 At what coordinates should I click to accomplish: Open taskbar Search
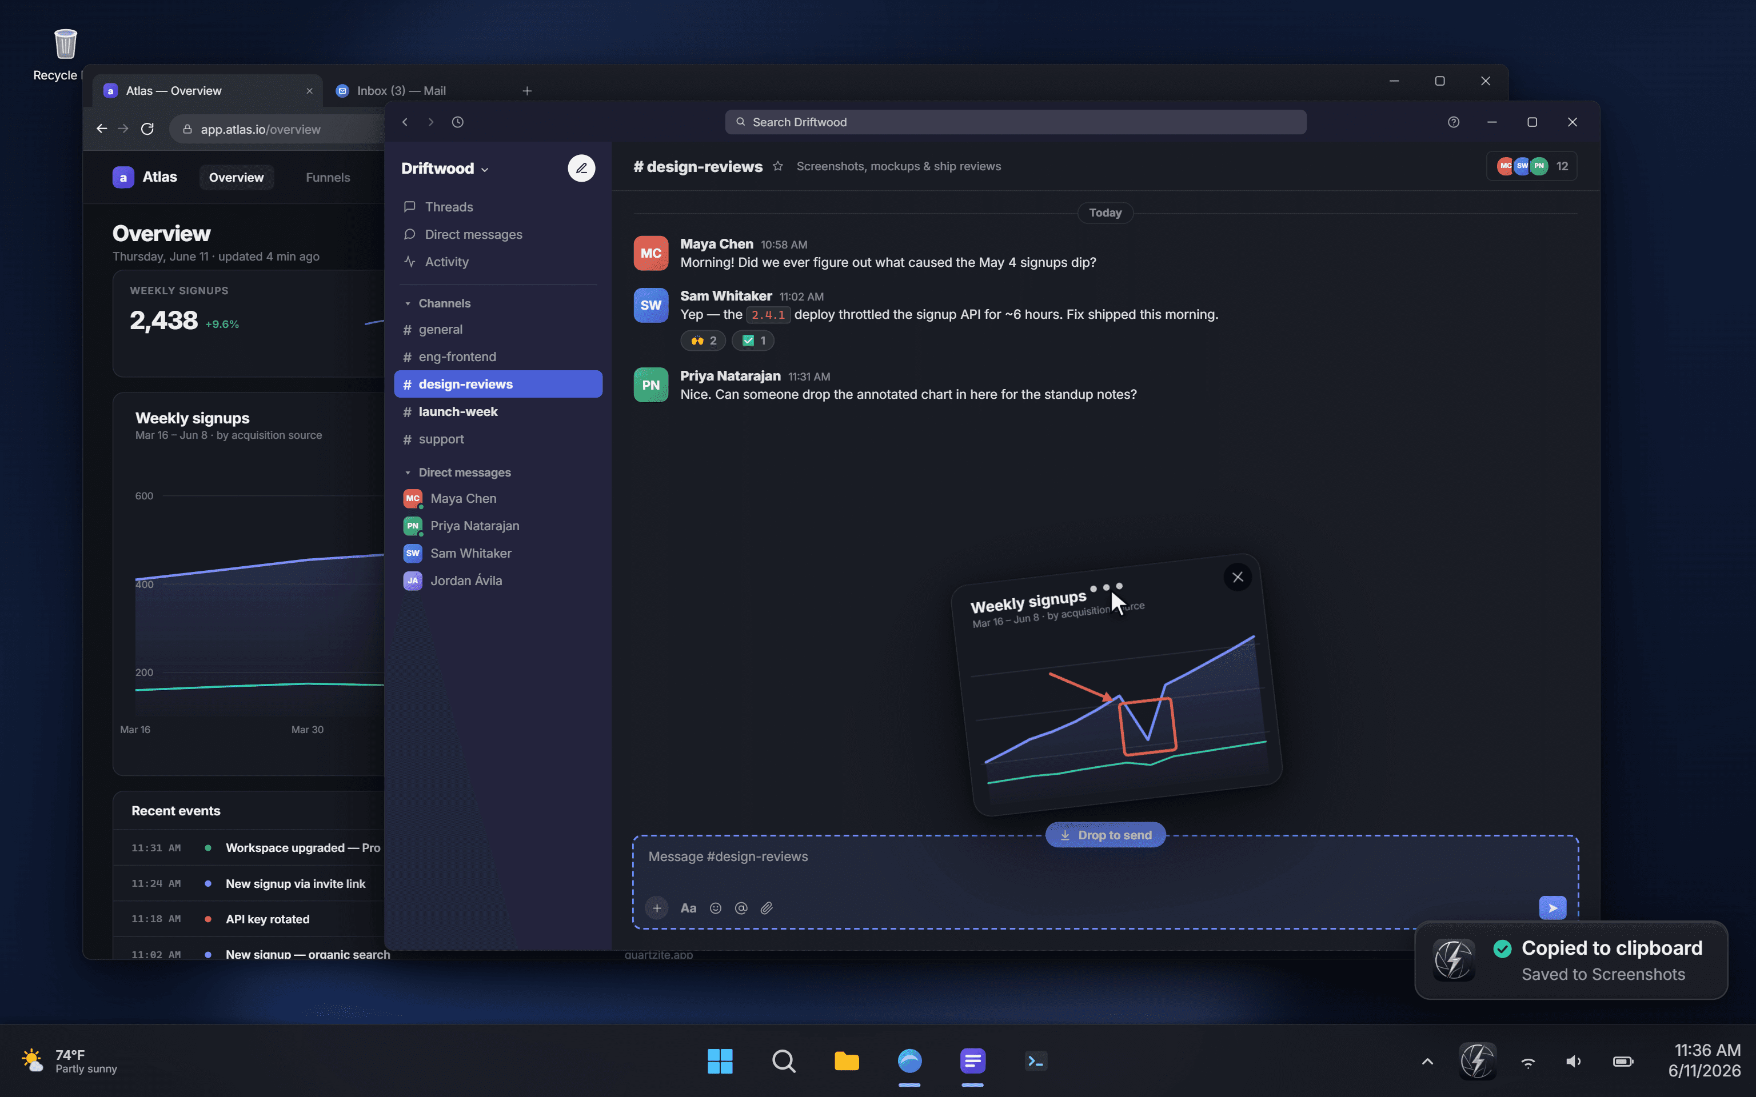(784, 1061)
